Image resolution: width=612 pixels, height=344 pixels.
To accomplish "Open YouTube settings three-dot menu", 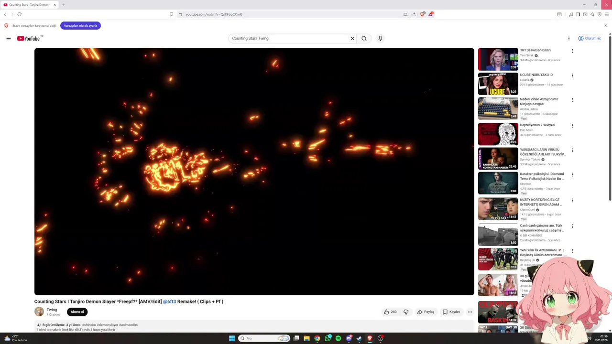I will pos(568,38).
